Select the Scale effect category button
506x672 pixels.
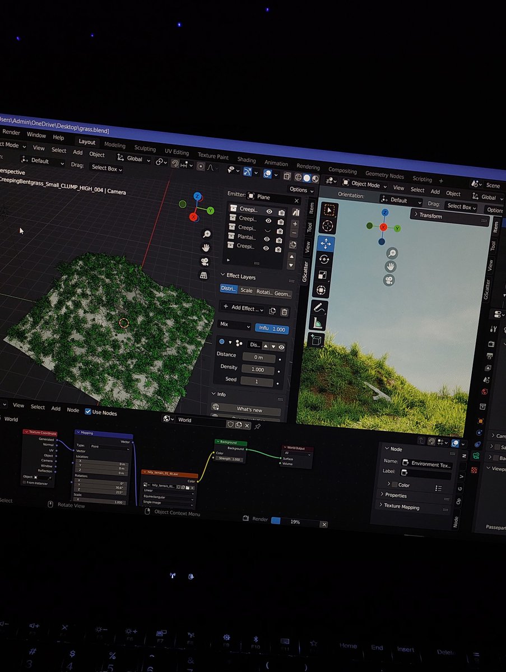pos(246,291)
